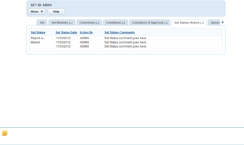Image resolution: width=244 pixels, height=145 pixels.
Task: Select the Set Status History (..) tab
Action: click(x=189, y=23)
